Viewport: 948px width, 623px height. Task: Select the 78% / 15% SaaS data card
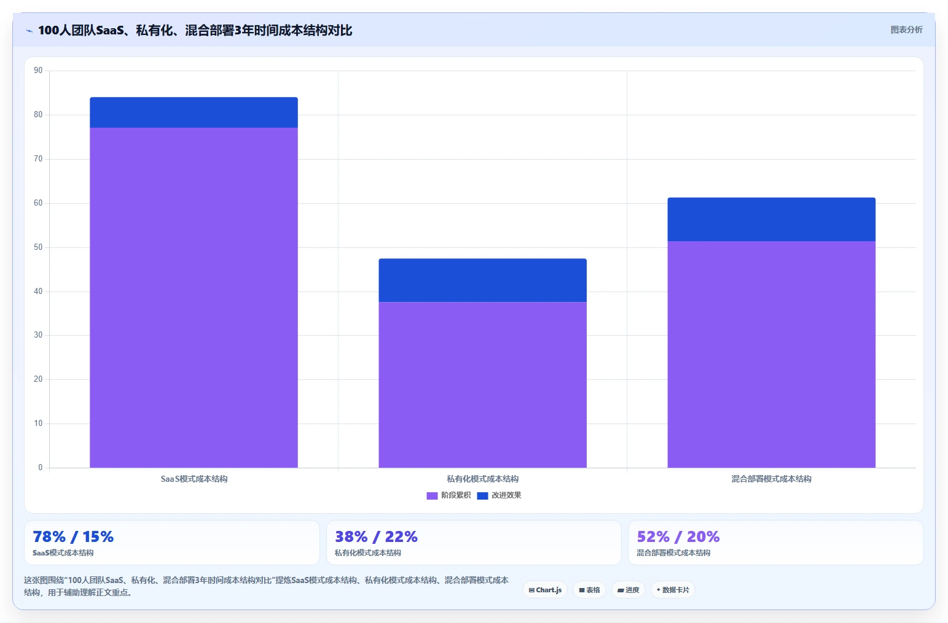[172, 543]
